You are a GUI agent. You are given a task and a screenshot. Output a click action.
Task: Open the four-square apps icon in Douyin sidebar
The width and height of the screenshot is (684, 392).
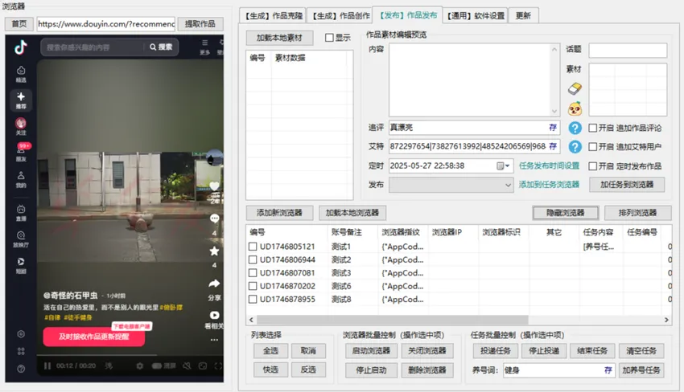(20, 352)
